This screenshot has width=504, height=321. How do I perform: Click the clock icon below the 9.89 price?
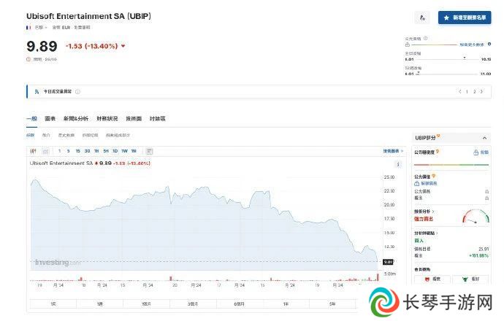[28, 59]
